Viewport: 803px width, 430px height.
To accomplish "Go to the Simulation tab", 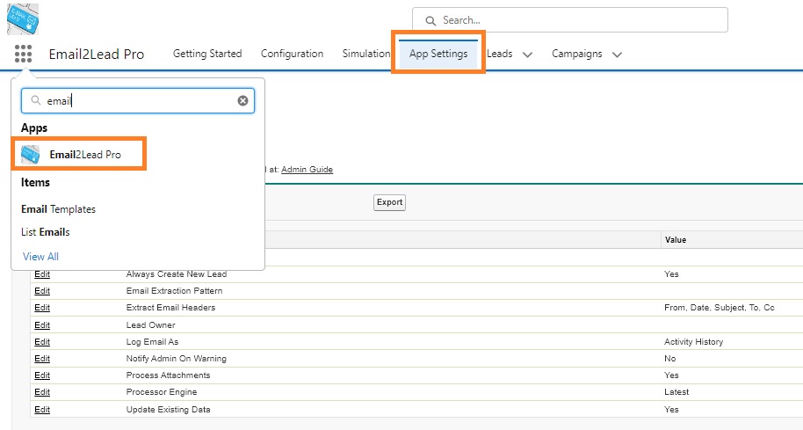I will (x=366, y=54).
